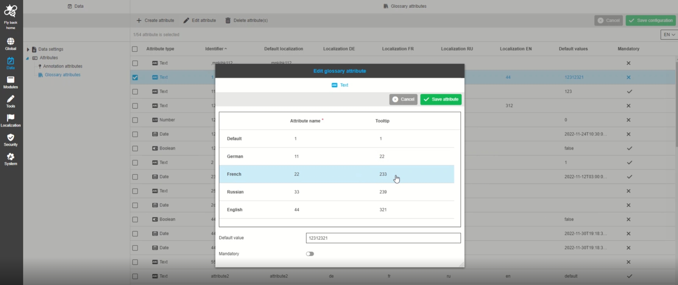
Task: Click the Attributes folder icon in tree
Action: pos(35,58)
